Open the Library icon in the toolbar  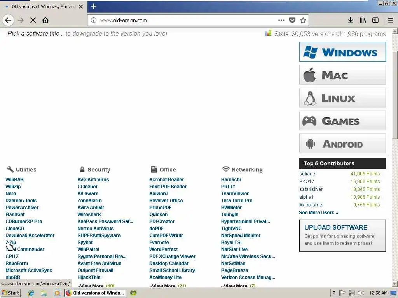click(363, 20)
